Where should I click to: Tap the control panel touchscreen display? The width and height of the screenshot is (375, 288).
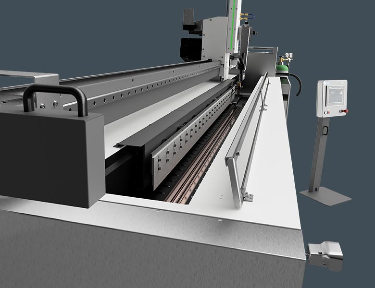click(333, 95)
